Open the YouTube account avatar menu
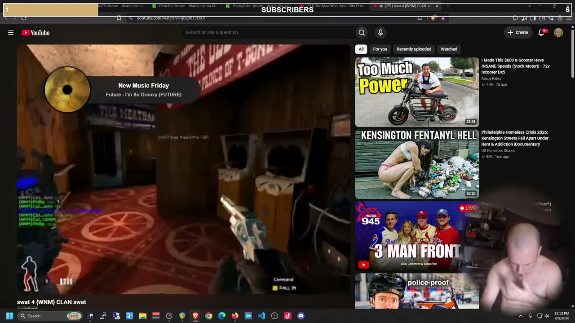The height and width of the screenshot is (323, 575). click(558, 32)
